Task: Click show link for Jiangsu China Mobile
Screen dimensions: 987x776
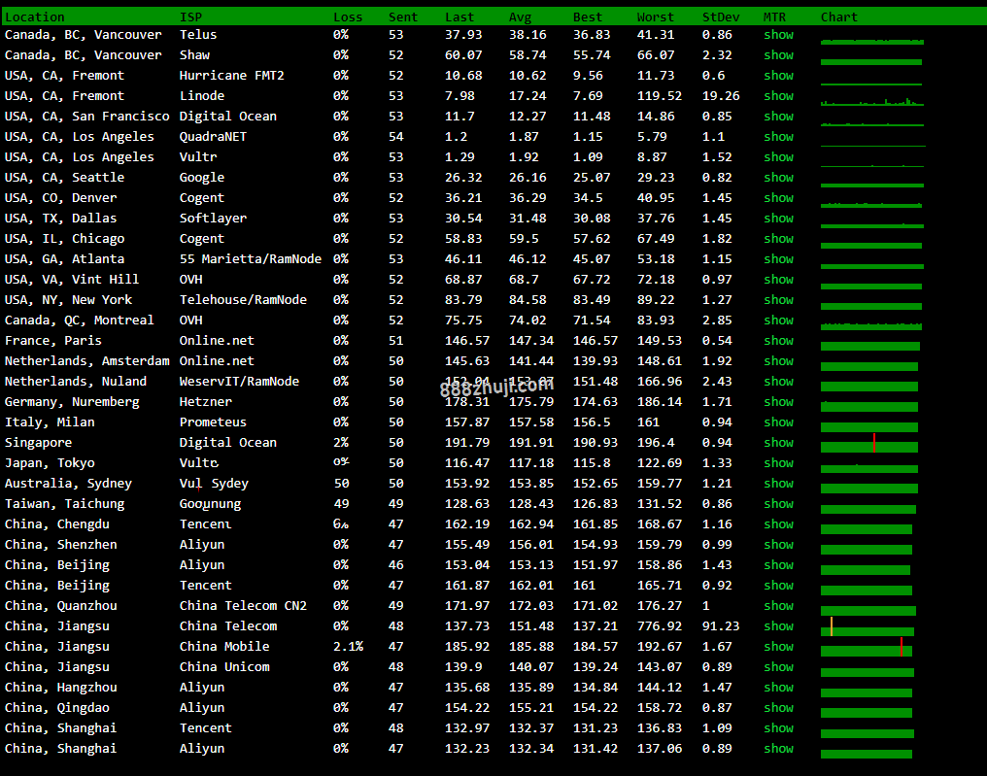Action: (779, 647)
